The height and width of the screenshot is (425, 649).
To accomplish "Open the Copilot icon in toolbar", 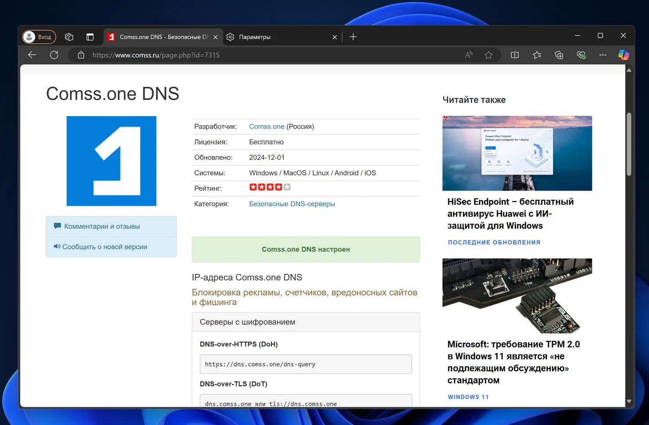I will [623, 55].
